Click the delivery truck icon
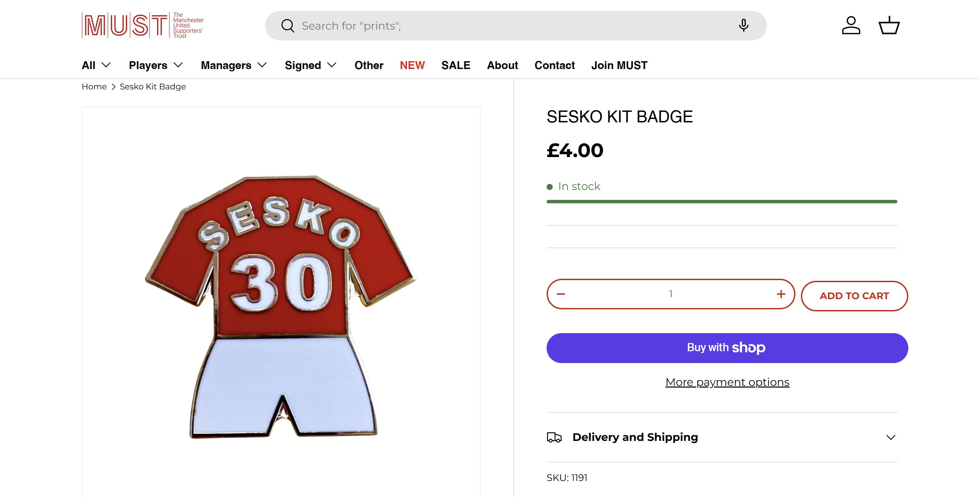This screenshot has width=979, height=497. [x=554, y=438]
